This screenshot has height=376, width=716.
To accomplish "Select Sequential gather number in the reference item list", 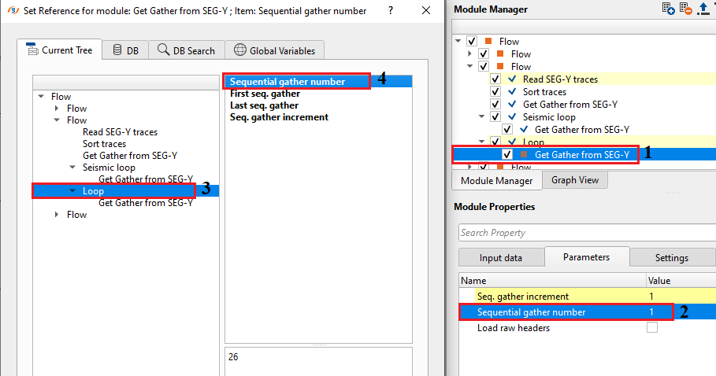I will [319, 82].
